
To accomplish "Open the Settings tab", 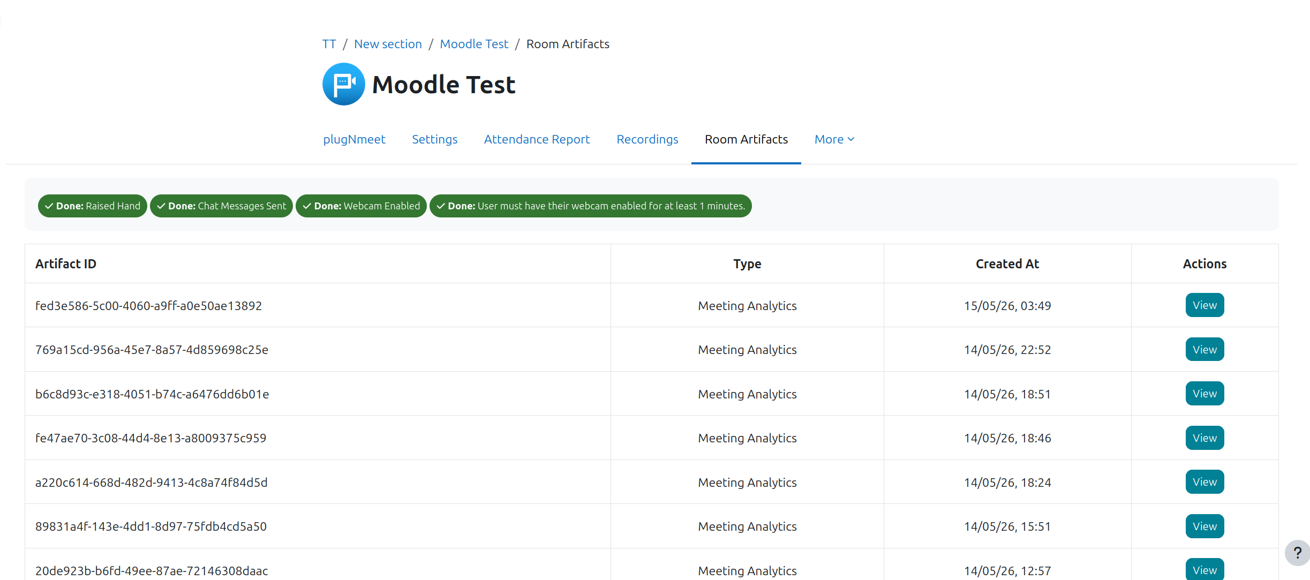I will [x=434, y=139].
